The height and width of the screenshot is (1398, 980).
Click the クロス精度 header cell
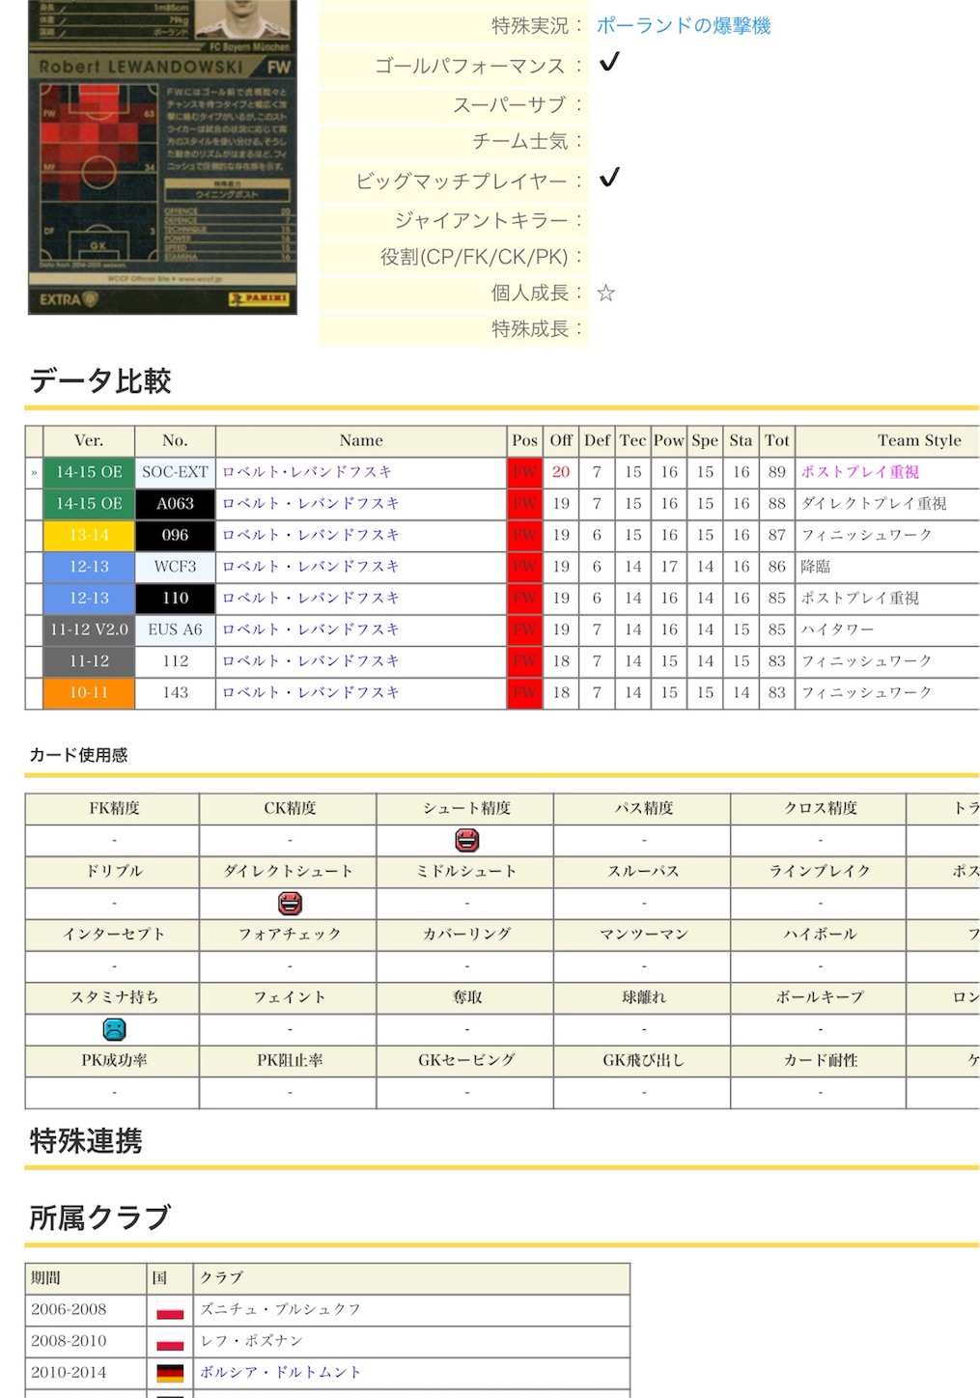[x=820, y=809]
